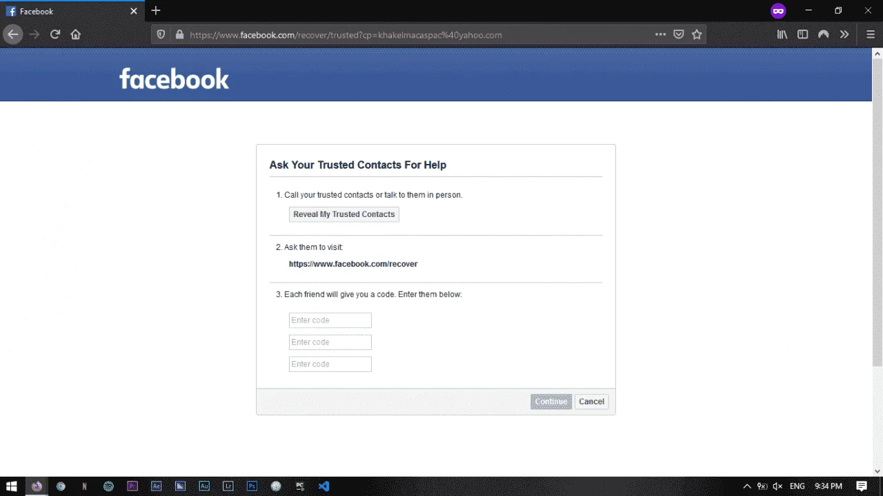883x496 pixels.
Task: Select the Facebook browser tab
Action: [x=72, y=12]
